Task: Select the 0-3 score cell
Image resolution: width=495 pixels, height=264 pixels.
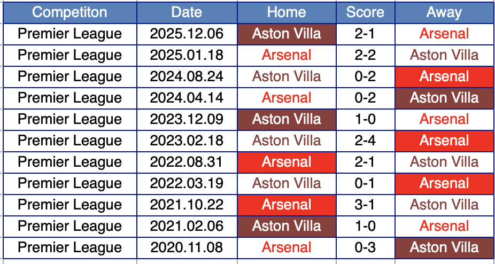Action: [x=365, y=247]
